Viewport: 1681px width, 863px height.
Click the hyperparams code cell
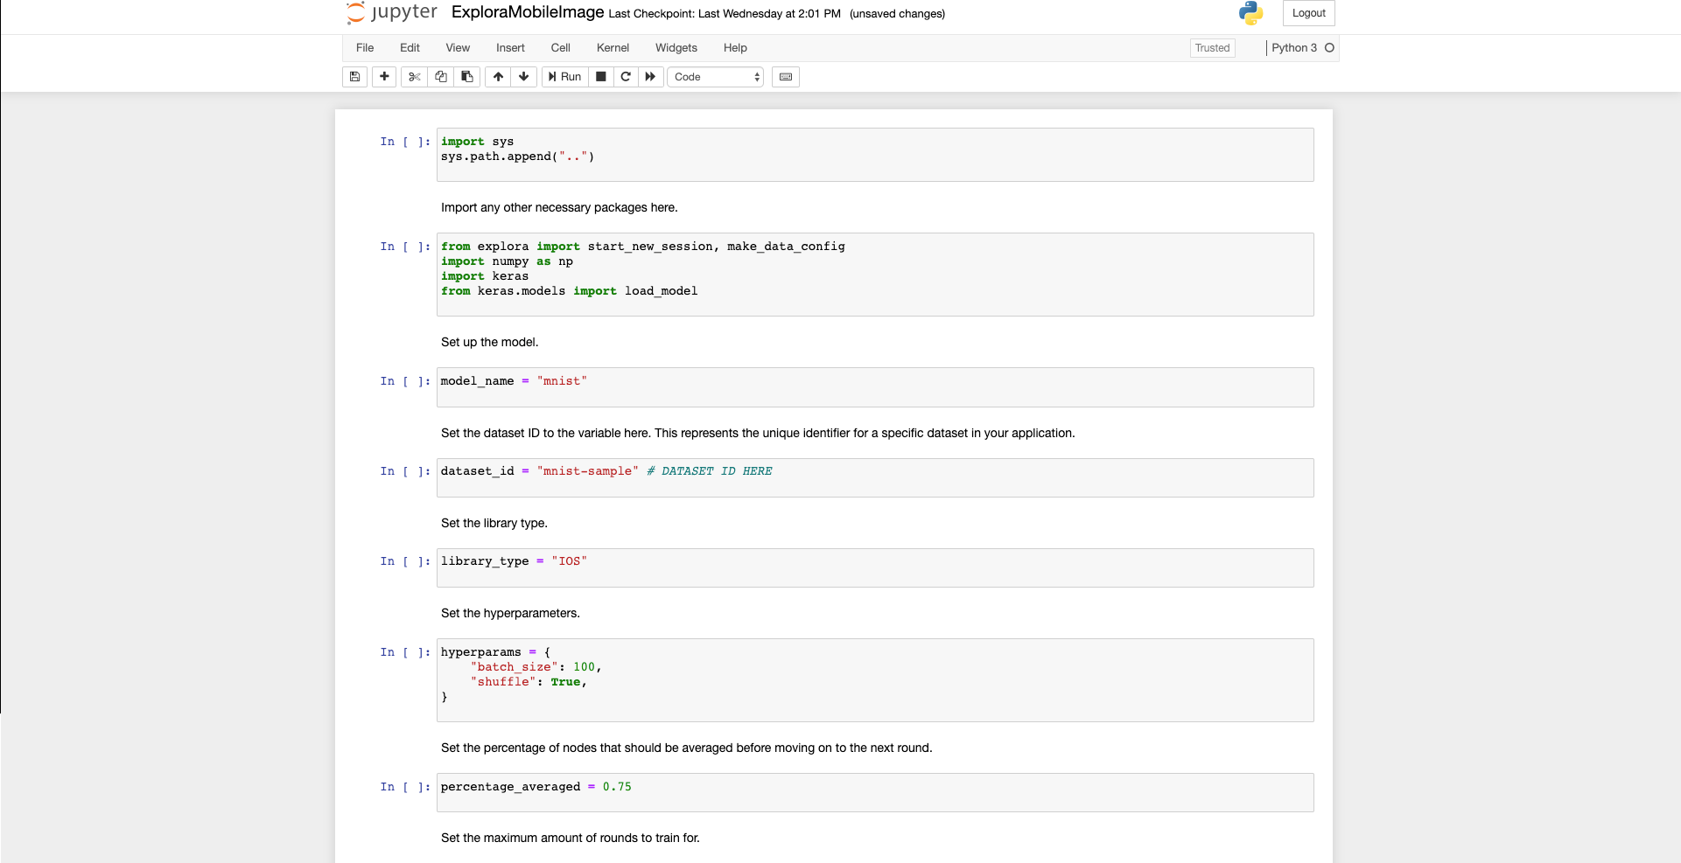click(x=875, y=680)
